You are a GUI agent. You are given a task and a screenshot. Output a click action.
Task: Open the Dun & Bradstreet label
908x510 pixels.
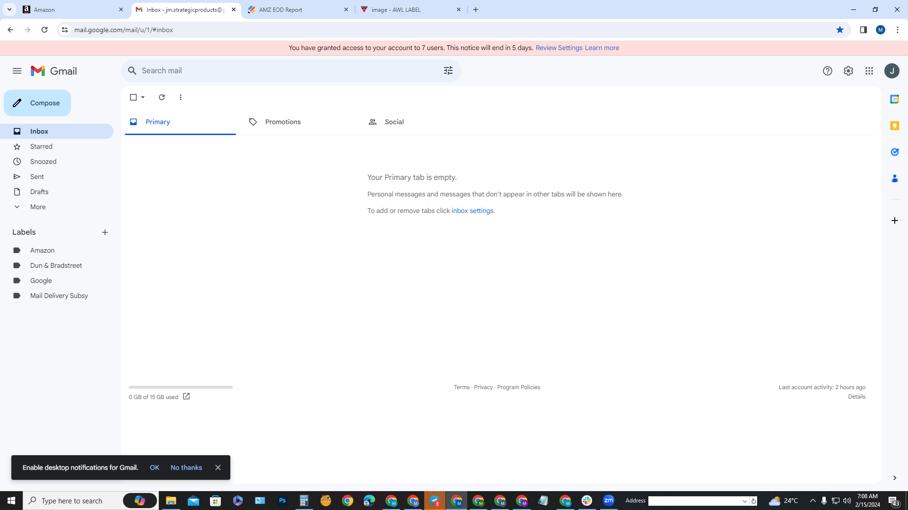click(x=57, y=265)
